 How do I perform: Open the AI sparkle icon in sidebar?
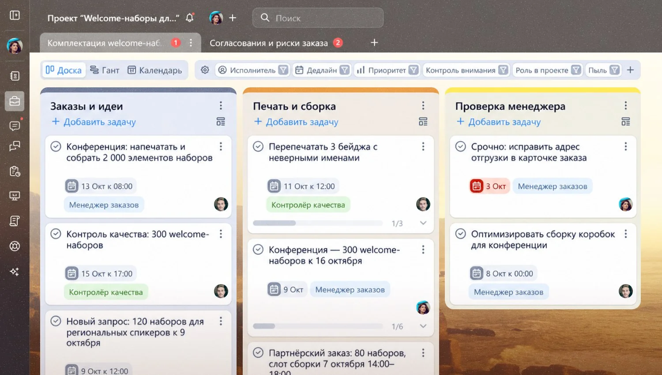point(15,272)
